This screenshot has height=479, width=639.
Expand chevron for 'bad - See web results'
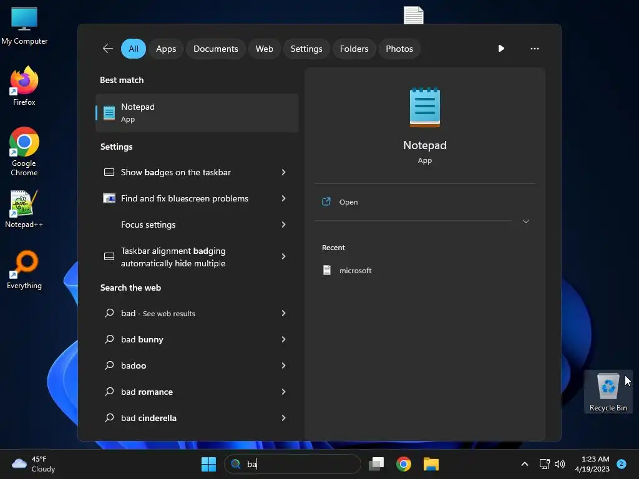point(284,313)
